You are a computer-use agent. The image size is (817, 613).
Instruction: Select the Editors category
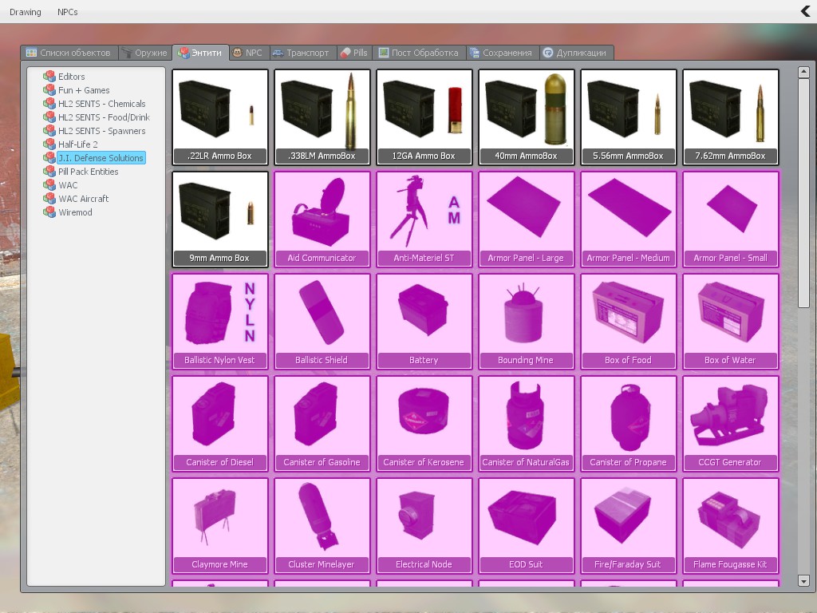point(64,77)
